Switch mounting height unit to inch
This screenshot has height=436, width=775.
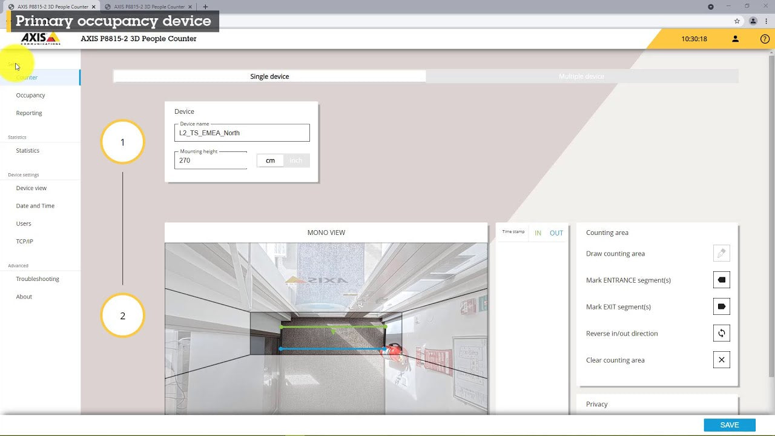pos(296,160)
